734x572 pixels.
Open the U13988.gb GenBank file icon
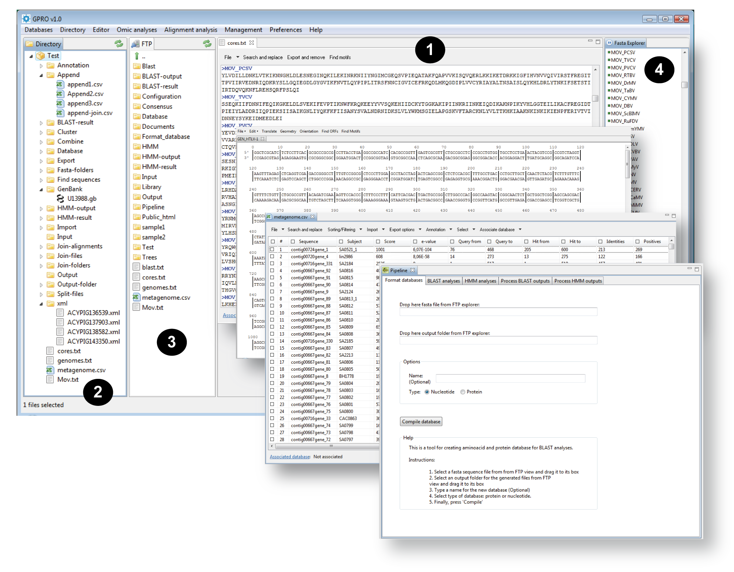click(x=60, y=199)
